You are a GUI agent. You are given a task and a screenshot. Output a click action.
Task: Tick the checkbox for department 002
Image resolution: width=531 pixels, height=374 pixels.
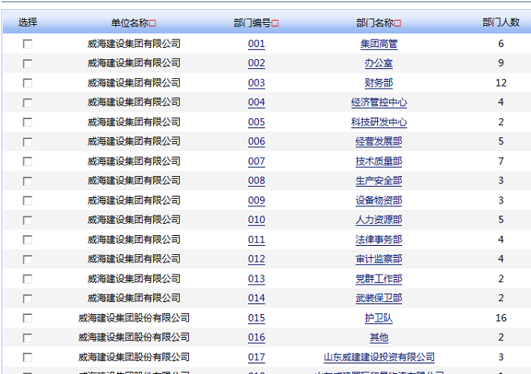coord(27,64)
